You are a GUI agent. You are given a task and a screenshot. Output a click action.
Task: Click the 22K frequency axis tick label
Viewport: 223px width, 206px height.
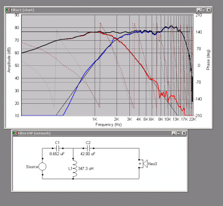193,119
